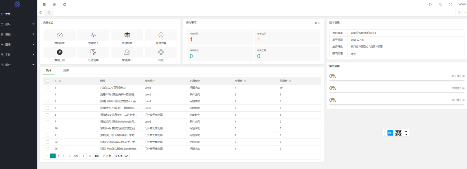Collapse the sidebar using the menu toggle icon
Screen dimensions: 467x169
click(x=44, y=4)
